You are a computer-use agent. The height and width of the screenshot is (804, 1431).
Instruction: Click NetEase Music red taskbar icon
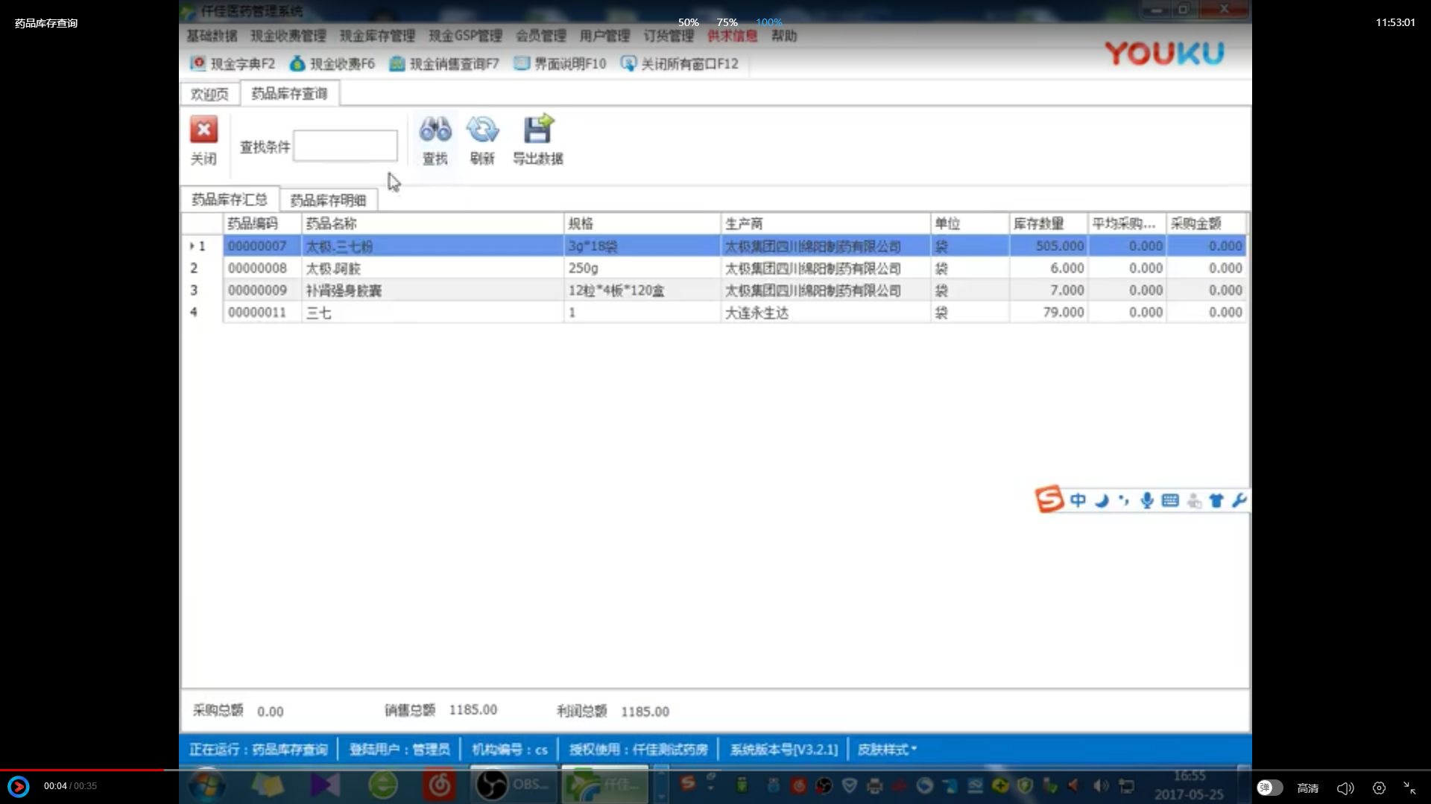pyautogui.click(x=440, y=785)
